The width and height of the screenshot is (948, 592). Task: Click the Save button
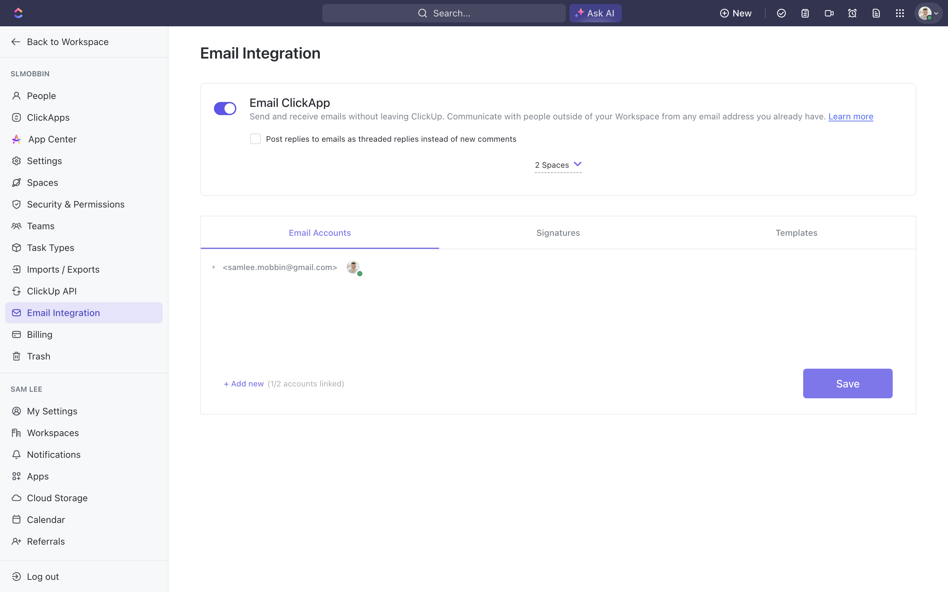coord(848,384)
